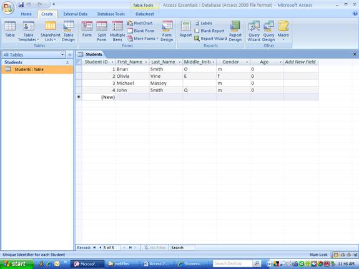Open the Age column filter dropdown
Image resolution: width=359 pixels, height=269 pixels.
(x=280, y=62)
